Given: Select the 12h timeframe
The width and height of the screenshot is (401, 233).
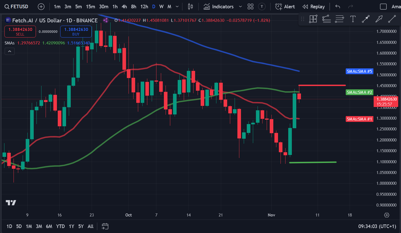Looking at the screenshot, I should (x=144, y=7).
